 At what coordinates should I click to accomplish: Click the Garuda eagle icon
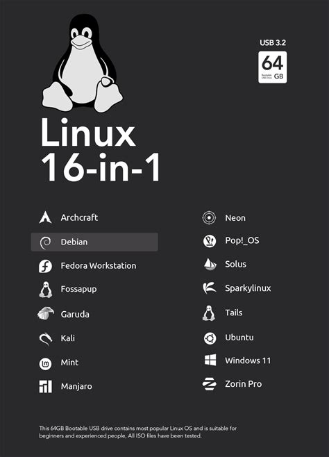pyautogui.click(x=46, y=314)
